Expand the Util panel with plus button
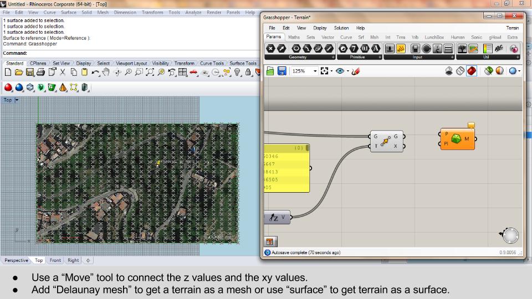 pyautogui.click(x=518, y=57)
